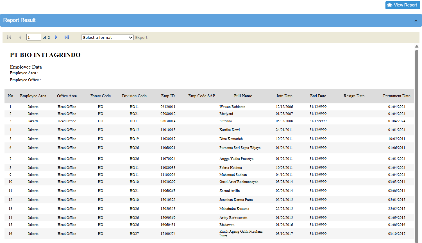Click the scrollbar up arrow
The height and width of the screenshot is (243, 422).
point(417,46)
